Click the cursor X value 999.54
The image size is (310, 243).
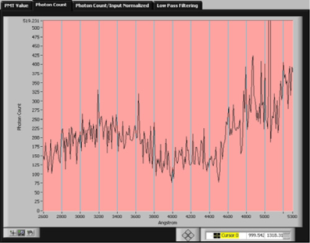[x=256, y=236]
